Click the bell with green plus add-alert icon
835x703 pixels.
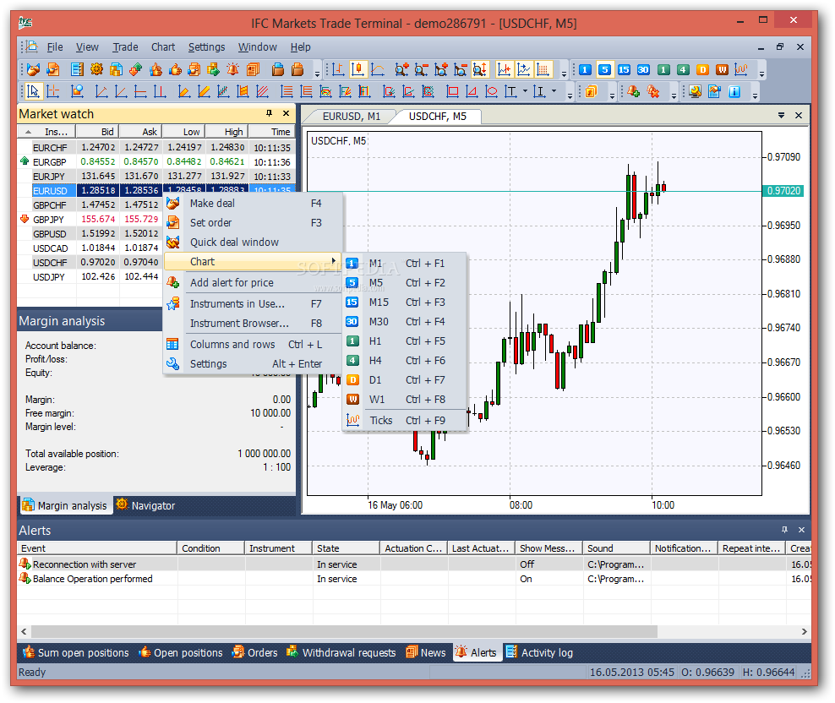(x=633, y=92)
